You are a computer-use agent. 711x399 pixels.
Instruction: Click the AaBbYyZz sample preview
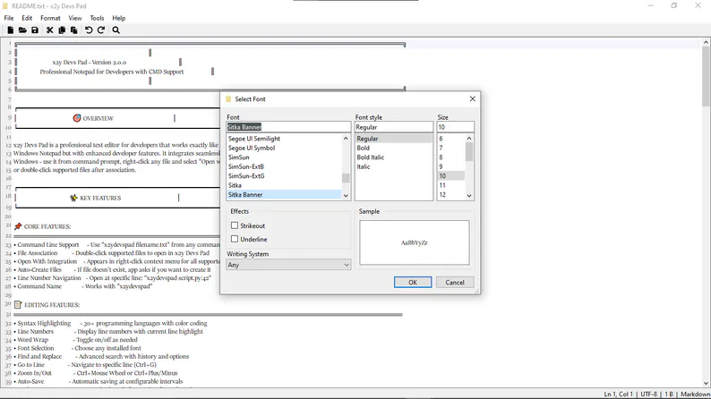[x=414, y=242]
